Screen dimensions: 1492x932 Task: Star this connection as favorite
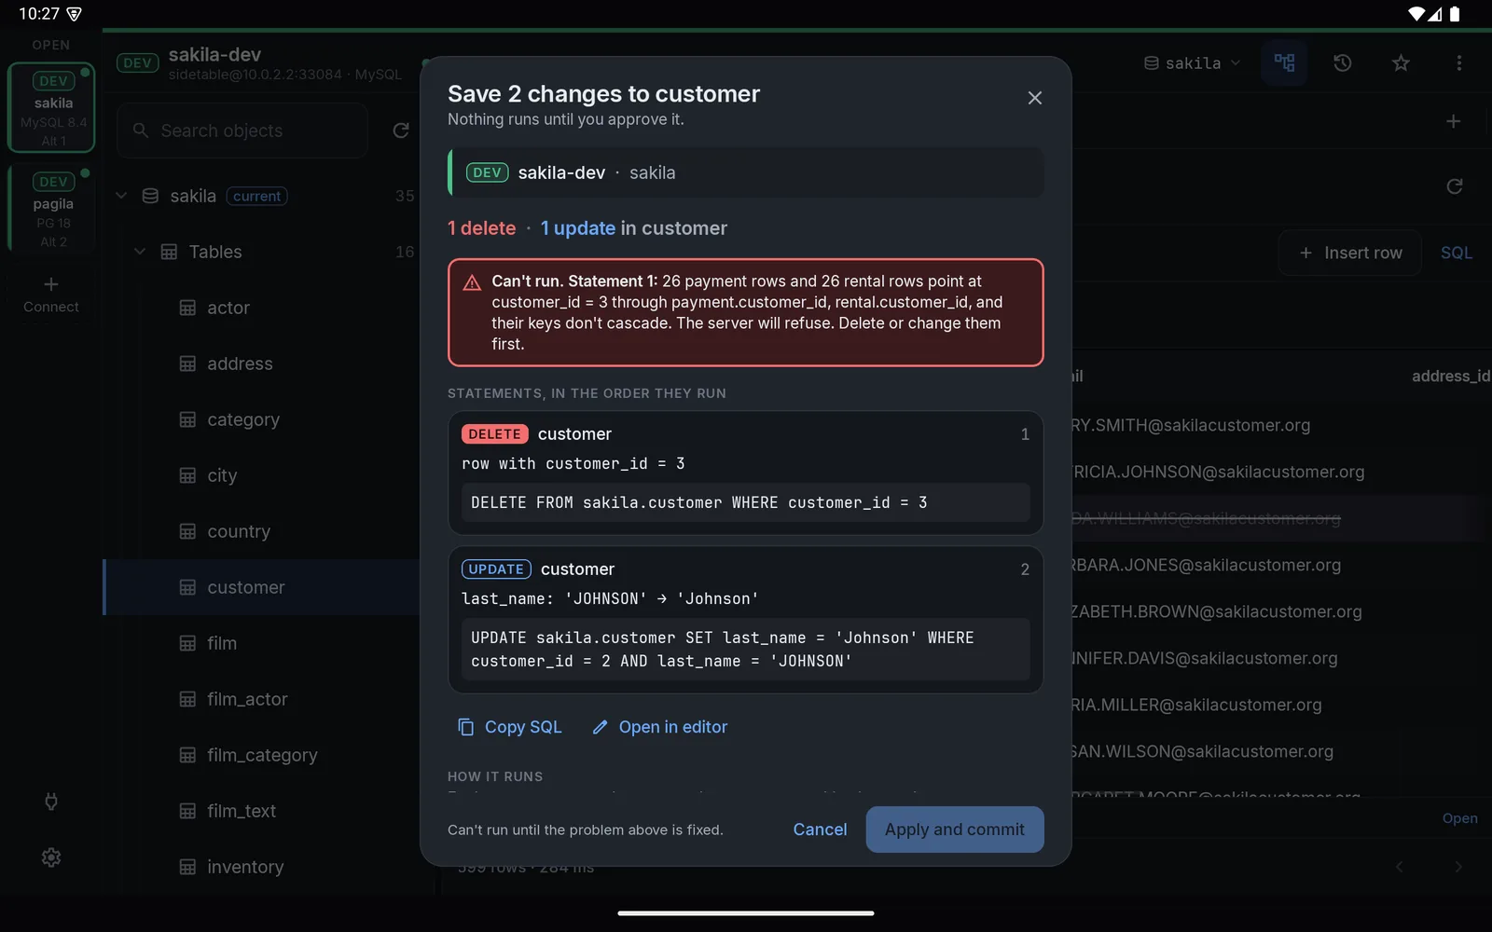pyautogui.click(x=1401, y=63)
